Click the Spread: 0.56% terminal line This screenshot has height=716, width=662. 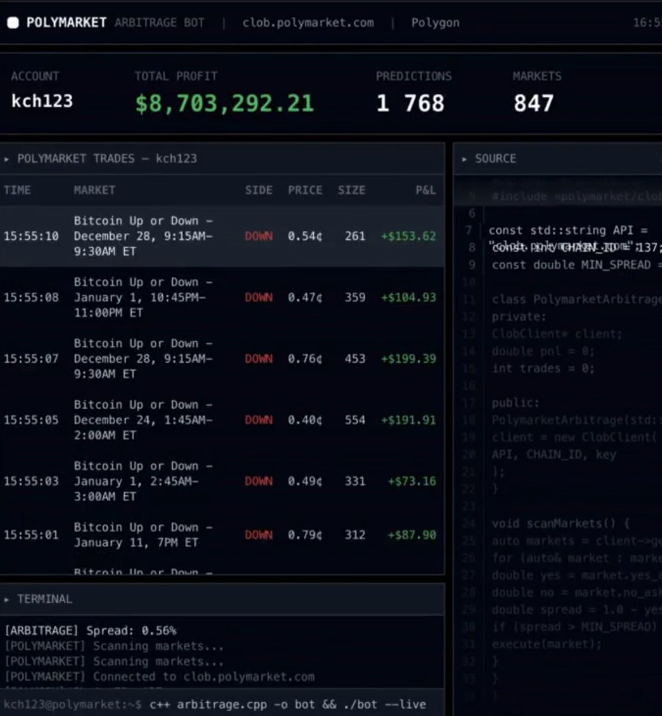click(x=91, y=631)
